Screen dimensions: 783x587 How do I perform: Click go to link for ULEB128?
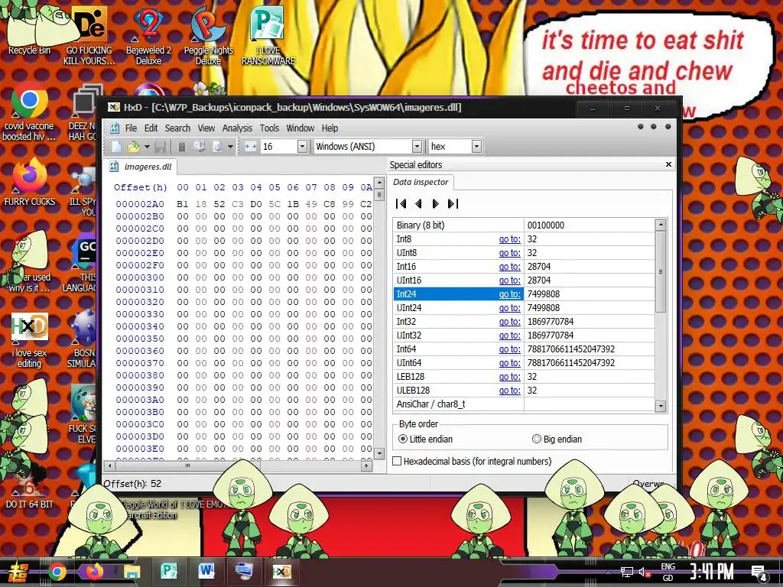pos(509,391)
